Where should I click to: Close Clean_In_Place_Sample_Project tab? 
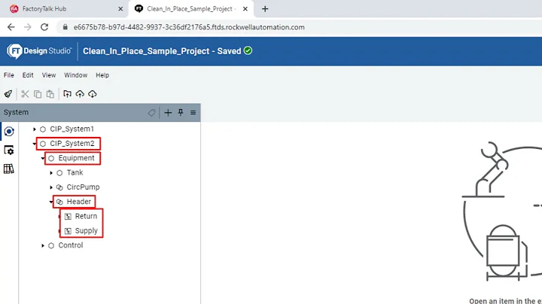point(245,9)
